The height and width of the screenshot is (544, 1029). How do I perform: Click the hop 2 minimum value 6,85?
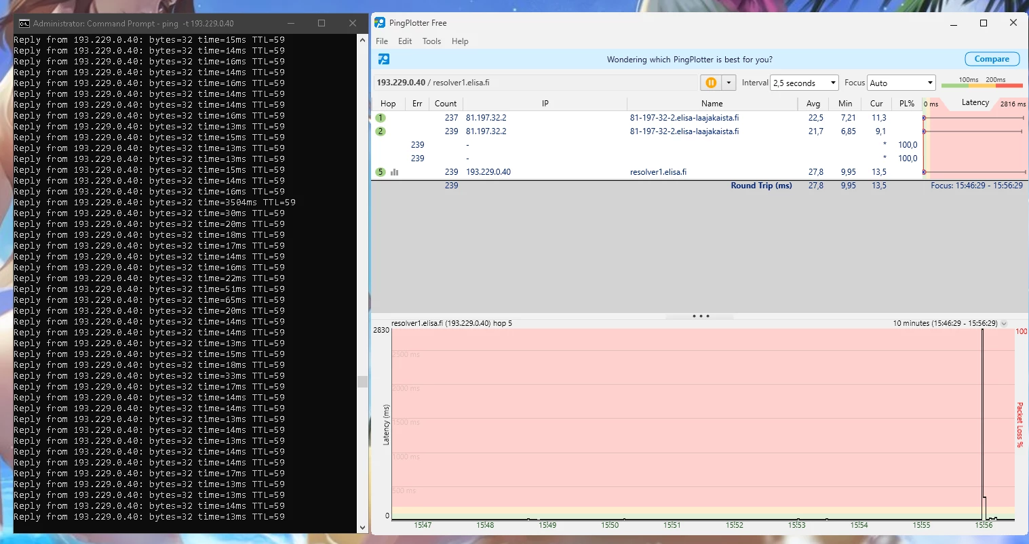click(x=848, y=131)
